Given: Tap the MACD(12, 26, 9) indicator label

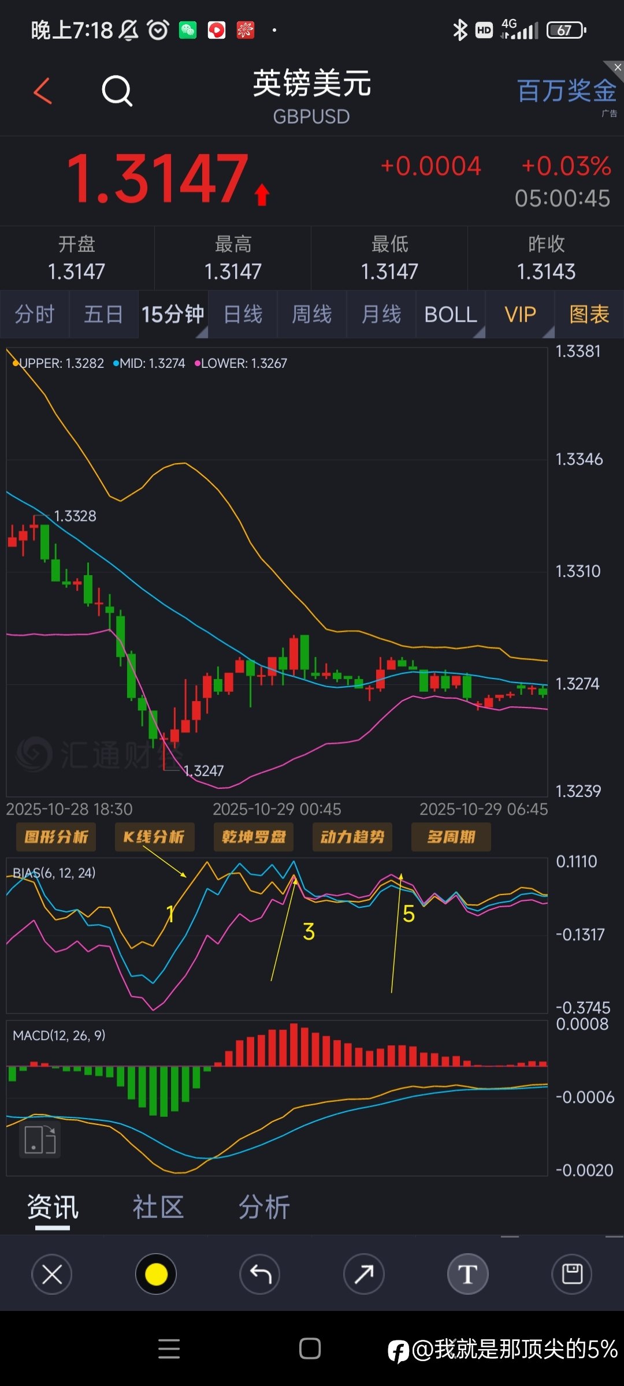Looking at the screenshot, I should click(x=59, y=1035).
